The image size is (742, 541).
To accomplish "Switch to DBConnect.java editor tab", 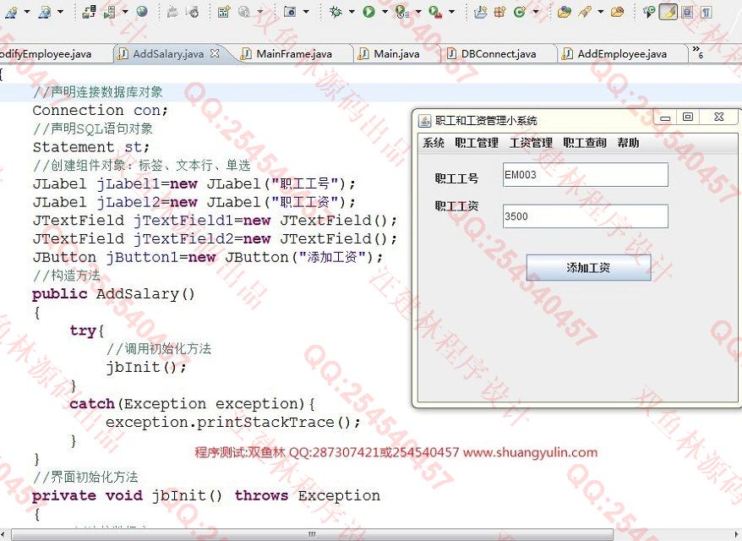I will [x=499, y=54].
